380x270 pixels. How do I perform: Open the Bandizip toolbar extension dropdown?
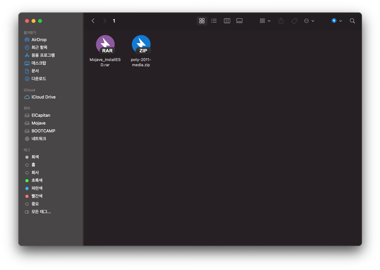point(337,21)
